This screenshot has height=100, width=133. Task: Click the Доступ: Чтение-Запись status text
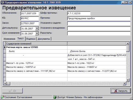point(80,97)
